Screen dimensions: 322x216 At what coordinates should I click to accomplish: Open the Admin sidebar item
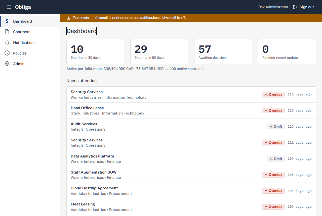coord(30,64)
